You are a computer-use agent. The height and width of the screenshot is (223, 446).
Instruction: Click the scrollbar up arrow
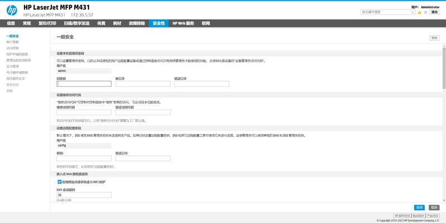pyautogui.click(x=444, y=47)
